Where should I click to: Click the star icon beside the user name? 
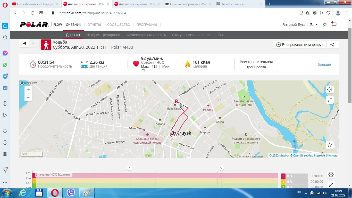coord(325,24)
